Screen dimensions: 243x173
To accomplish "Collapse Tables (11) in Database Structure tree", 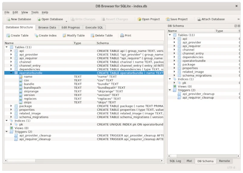I will (7, 47).
